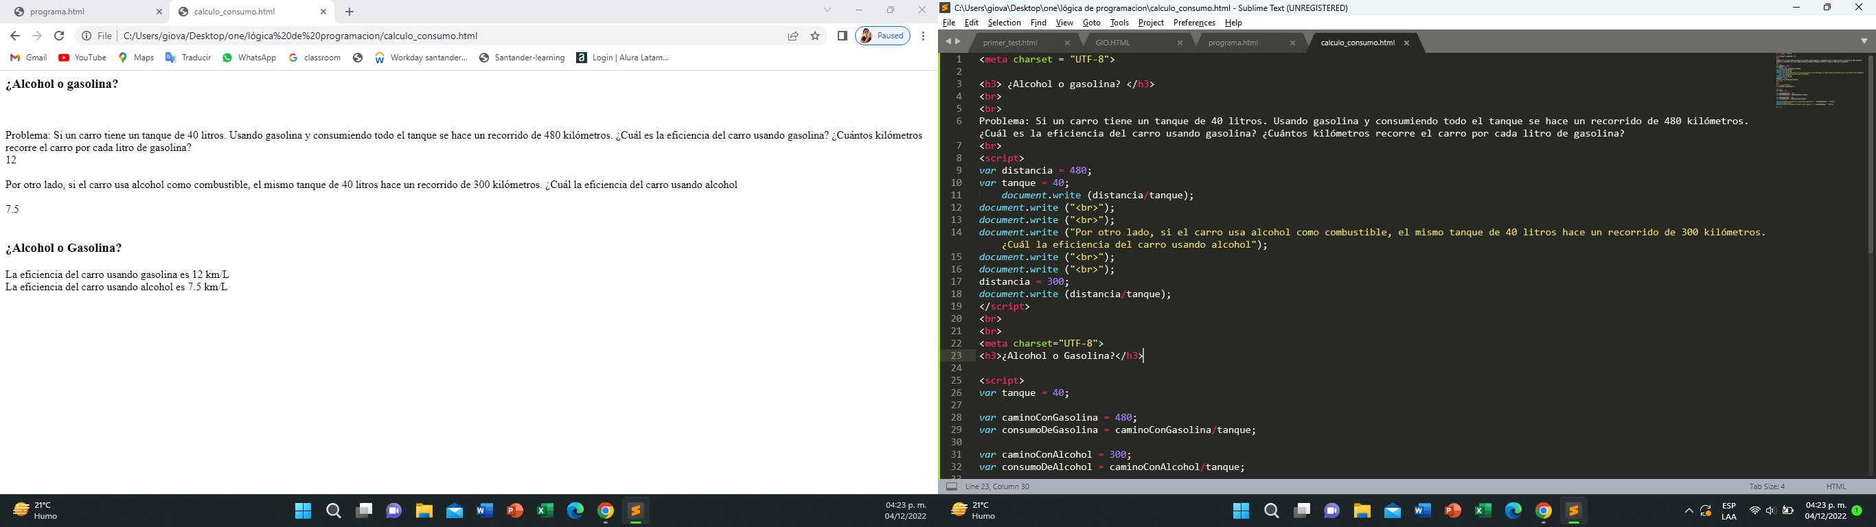Bookmark this page with the star icon
Screen dimensions: 1876x527
815,36
